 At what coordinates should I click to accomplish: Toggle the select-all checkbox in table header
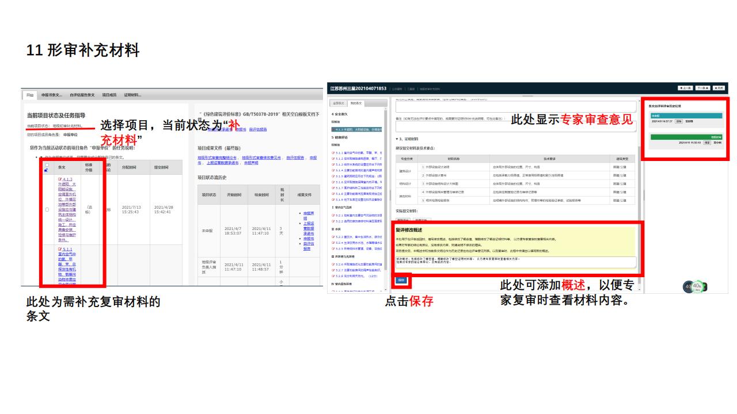coord(47,165)
